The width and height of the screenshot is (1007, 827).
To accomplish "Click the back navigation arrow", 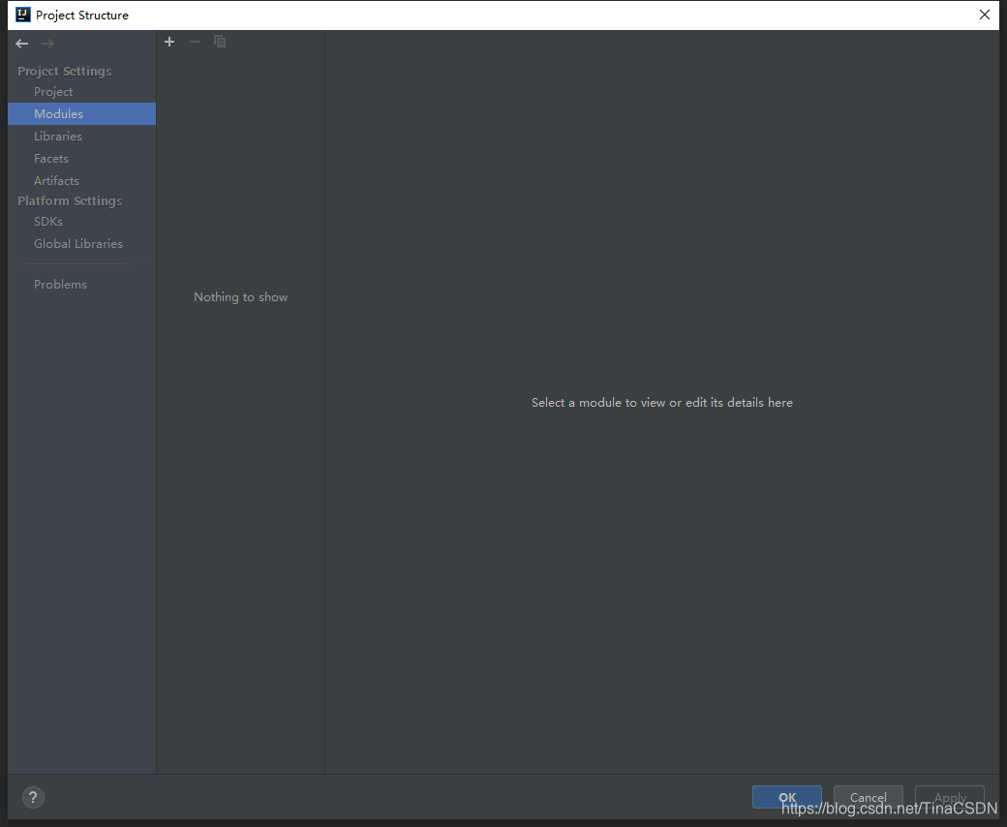I will tap(22, 44).
